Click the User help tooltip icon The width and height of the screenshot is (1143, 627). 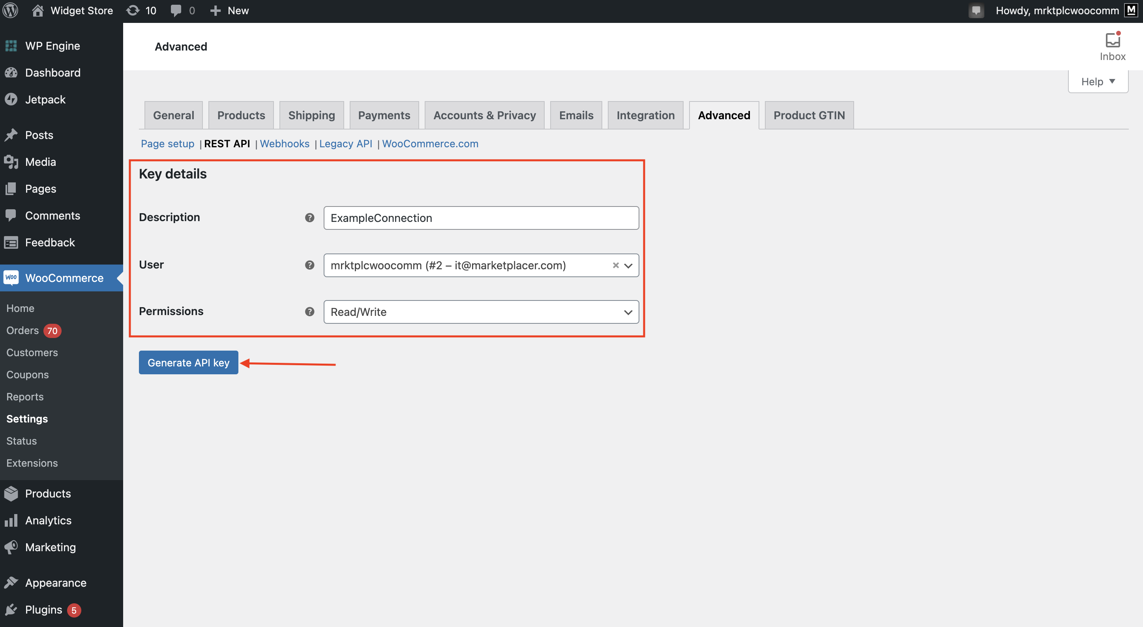click(309, 265)
